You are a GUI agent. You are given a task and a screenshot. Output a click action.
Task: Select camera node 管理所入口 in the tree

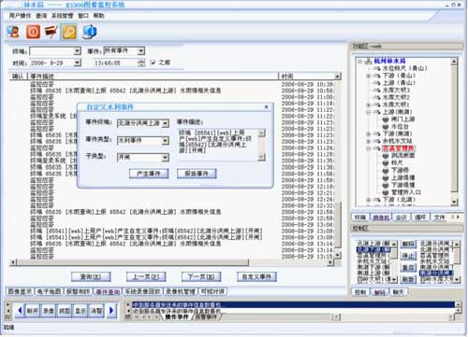406,192
